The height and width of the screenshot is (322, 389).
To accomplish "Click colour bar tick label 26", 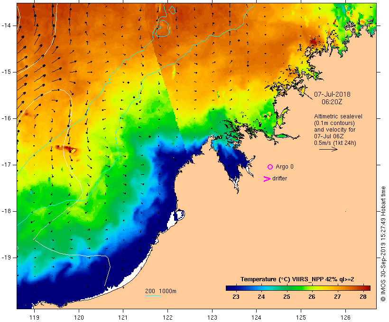I will [312, 297].
